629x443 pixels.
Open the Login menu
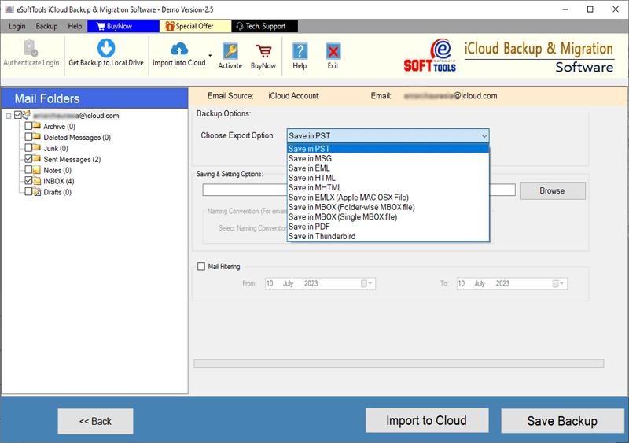pyautogui.click(x=17, y=26)
